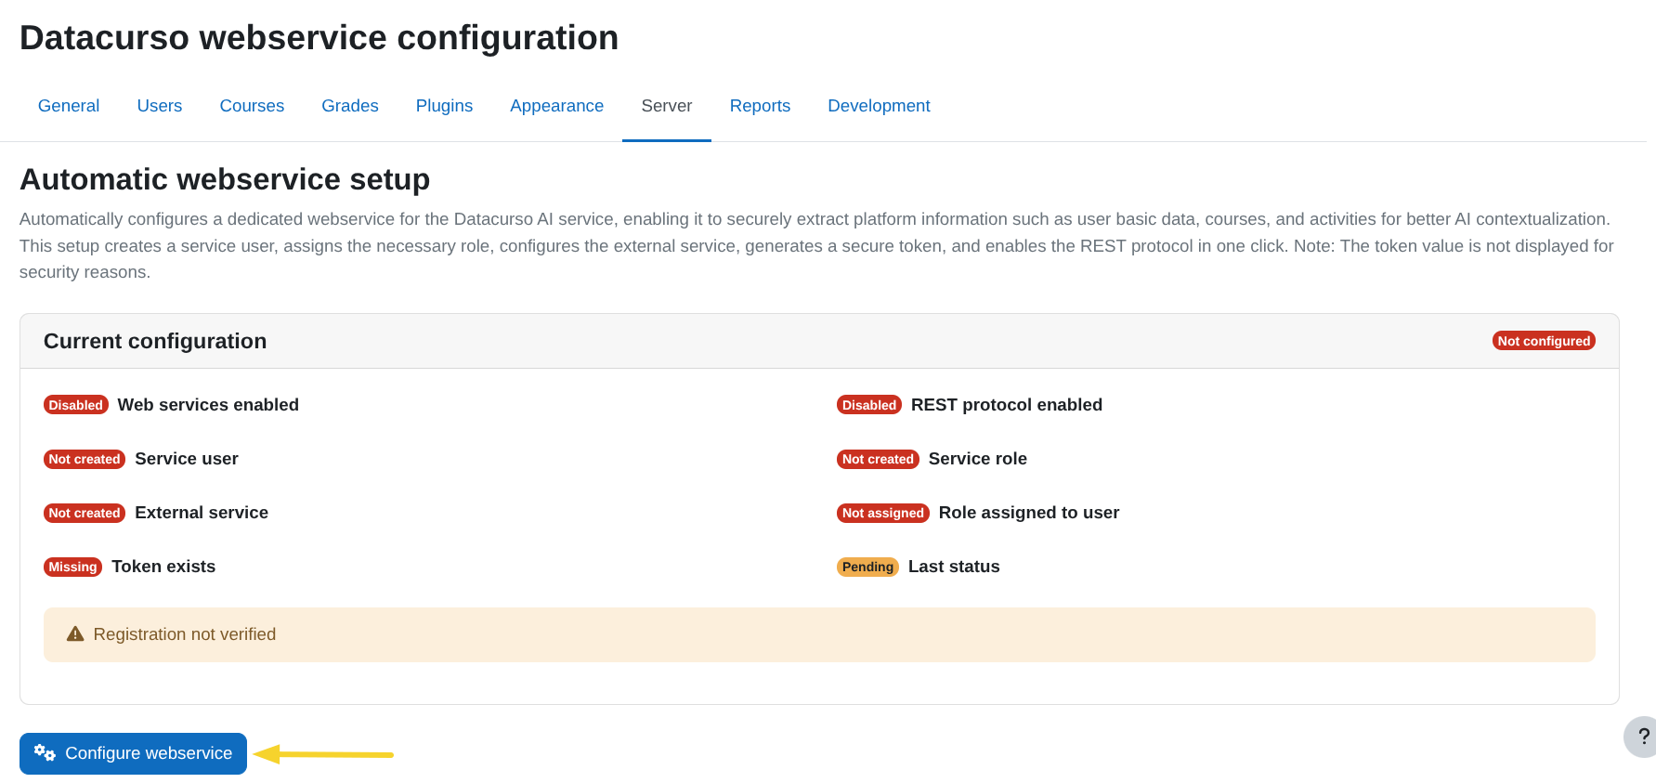
Task: Click the 'REST protocol enabled' label
Action: coord(1007,405)
